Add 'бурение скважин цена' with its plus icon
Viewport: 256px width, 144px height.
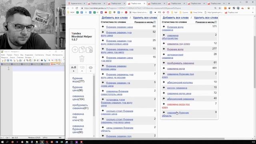coord(103,27)
